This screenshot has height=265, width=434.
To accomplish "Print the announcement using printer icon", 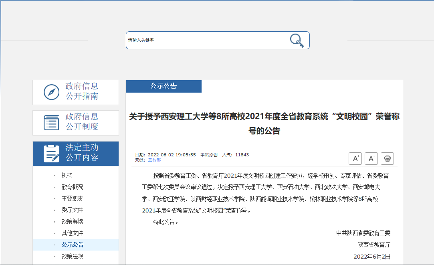I will coord(387,159).
